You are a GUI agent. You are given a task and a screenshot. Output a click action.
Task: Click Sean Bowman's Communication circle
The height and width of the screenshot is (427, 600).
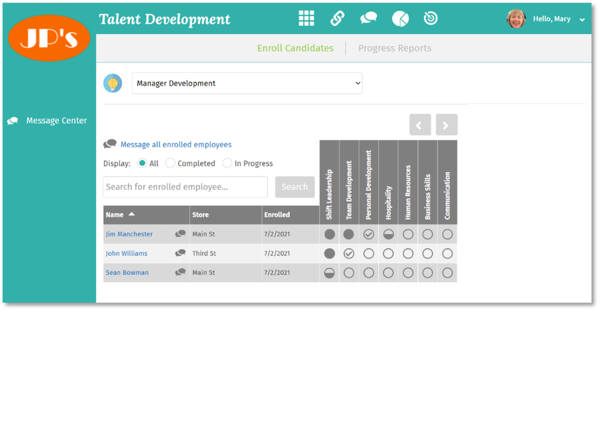(x=447, y=273)
